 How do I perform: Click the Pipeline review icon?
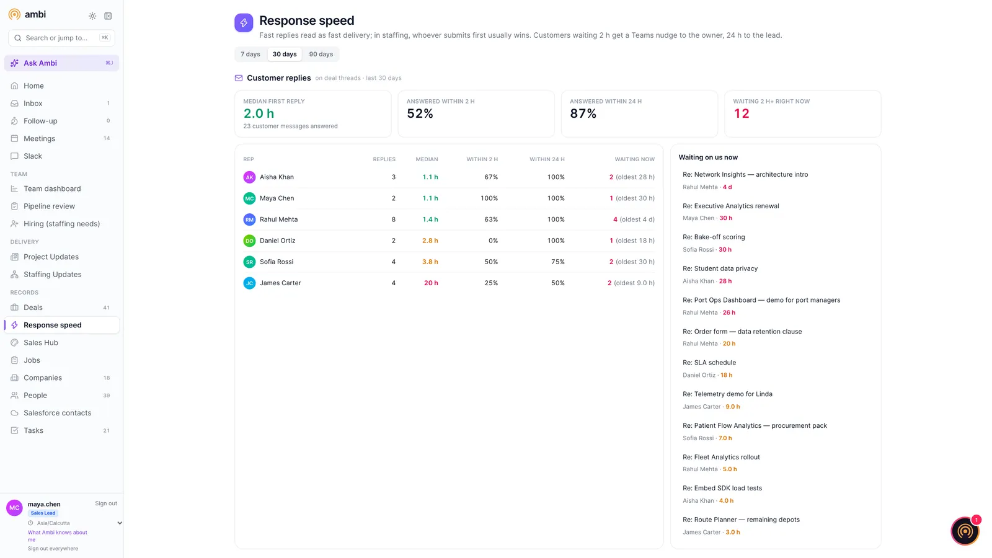14,206
